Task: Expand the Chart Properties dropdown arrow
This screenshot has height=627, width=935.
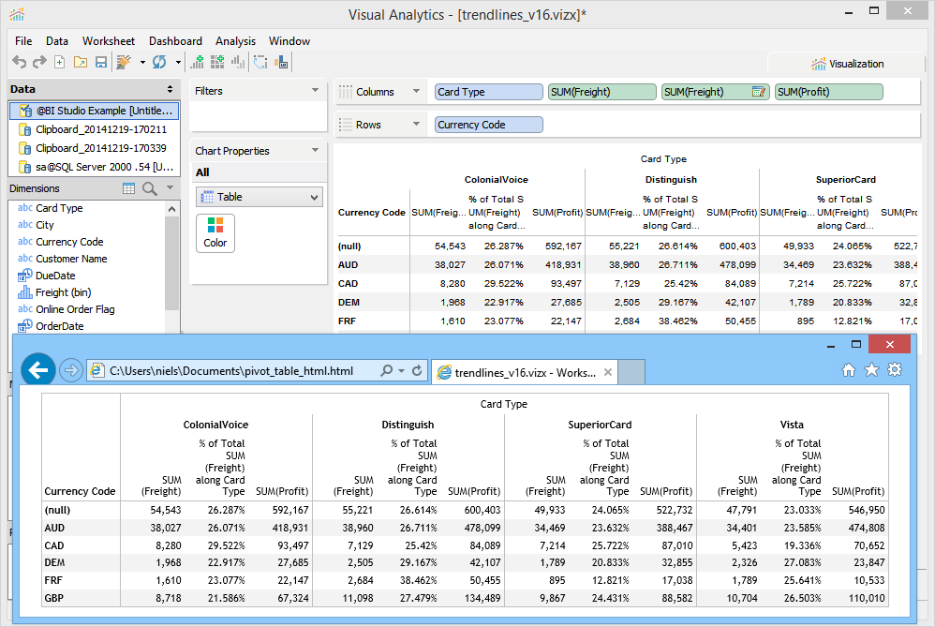Action: (315, 151)
